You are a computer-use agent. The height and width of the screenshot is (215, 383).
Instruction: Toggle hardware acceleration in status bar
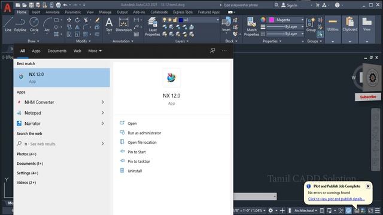coord(348,210)
